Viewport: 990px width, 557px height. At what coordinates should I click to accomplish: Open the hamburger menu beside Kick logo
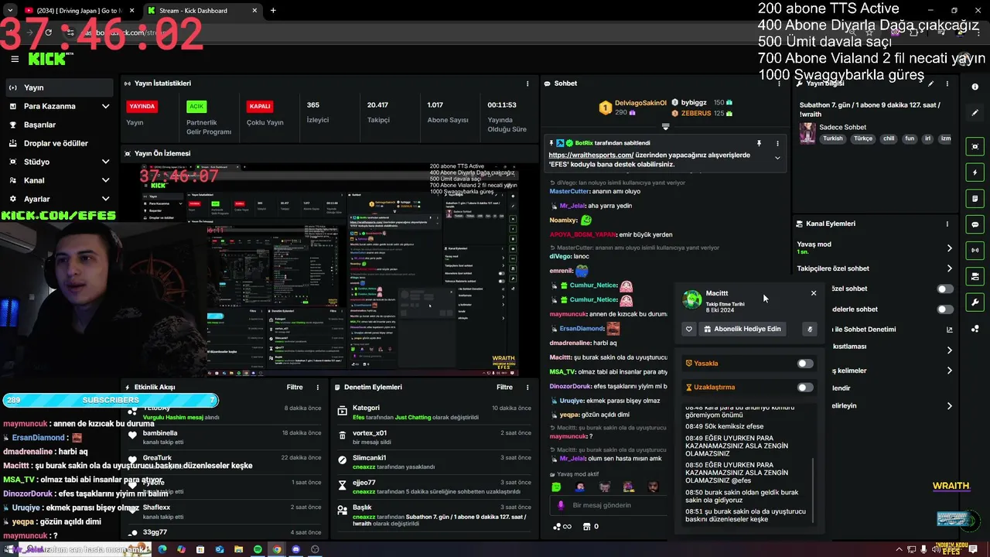[15, 59]
